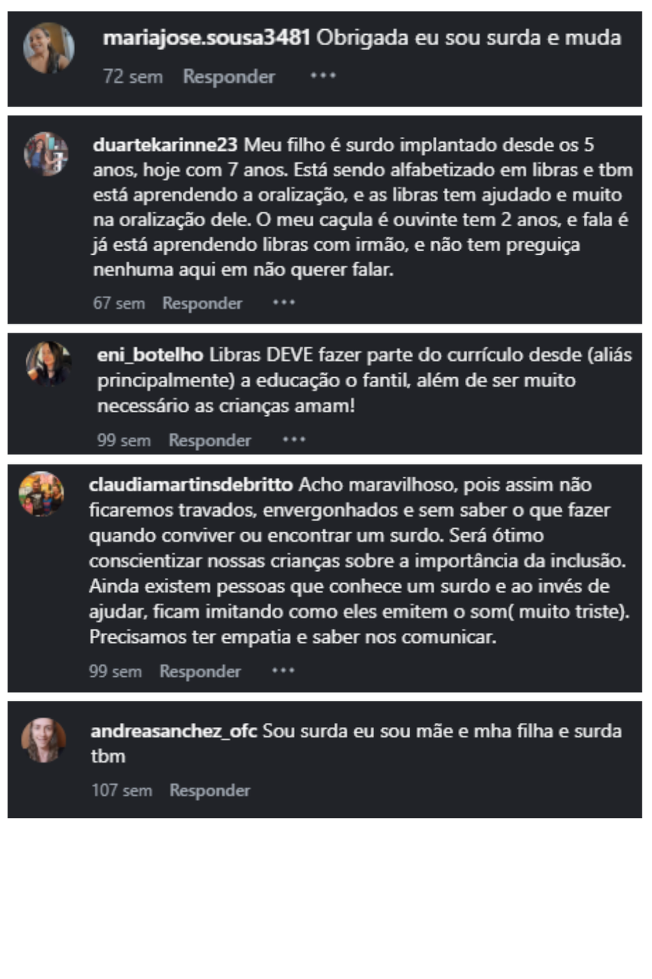Reply to andreasanchez_ofc's comment
652x979 pixels.
click(209, 791)
